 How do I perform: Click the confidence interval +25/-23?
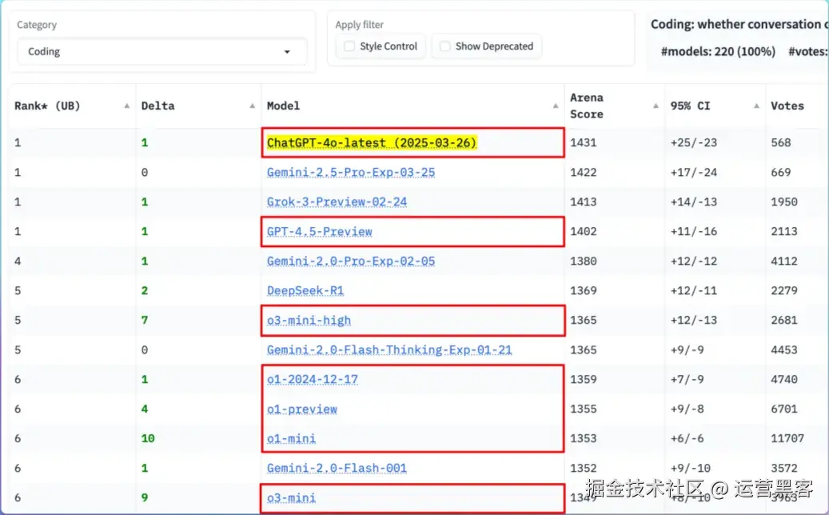tap(694, 143)
